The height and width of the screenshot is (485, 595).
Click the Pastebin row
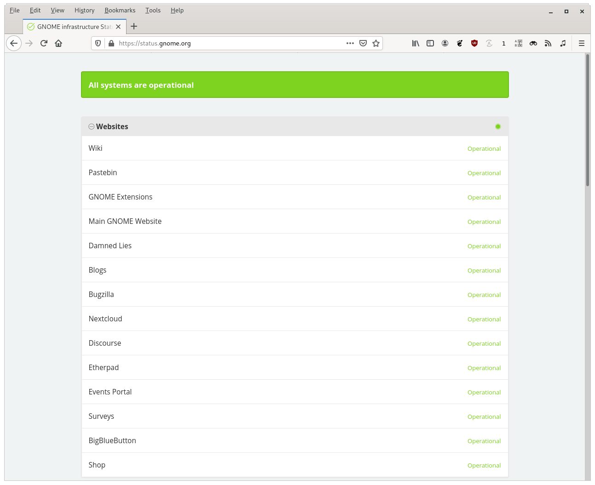(295, 172)
